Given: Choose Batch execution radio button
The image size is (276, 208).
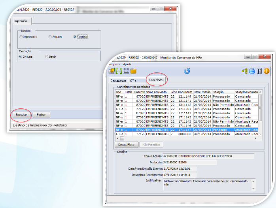Looking at the screenshot, I should pos(47,57).
